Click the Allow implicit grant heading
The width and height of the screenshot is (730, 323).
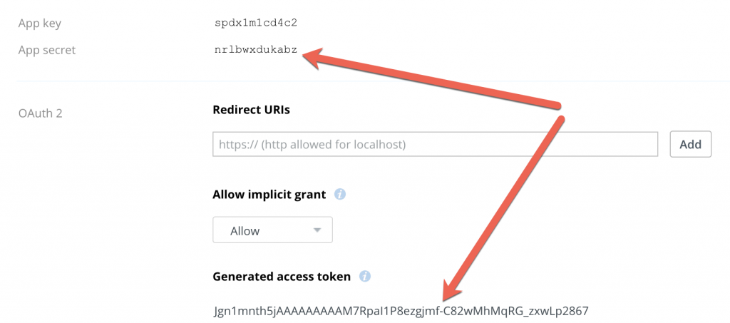coord(269,194)
